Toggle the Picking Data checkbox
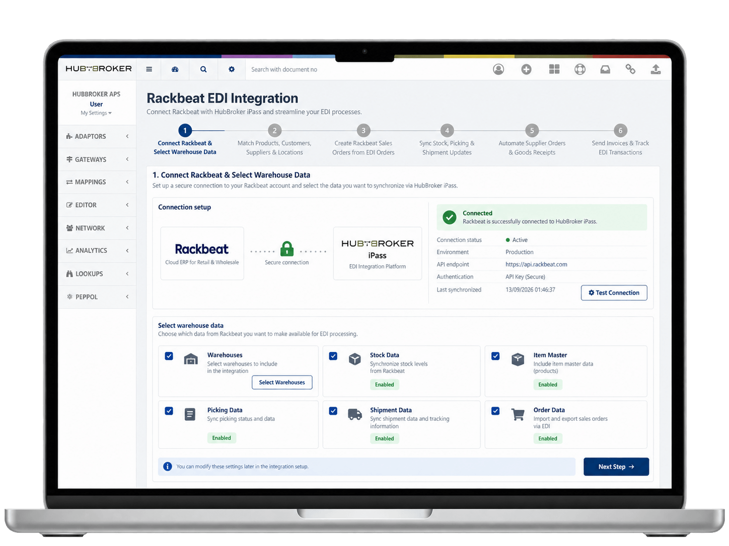This screenshot has width=729, height=546. click(x=169, y=411)
